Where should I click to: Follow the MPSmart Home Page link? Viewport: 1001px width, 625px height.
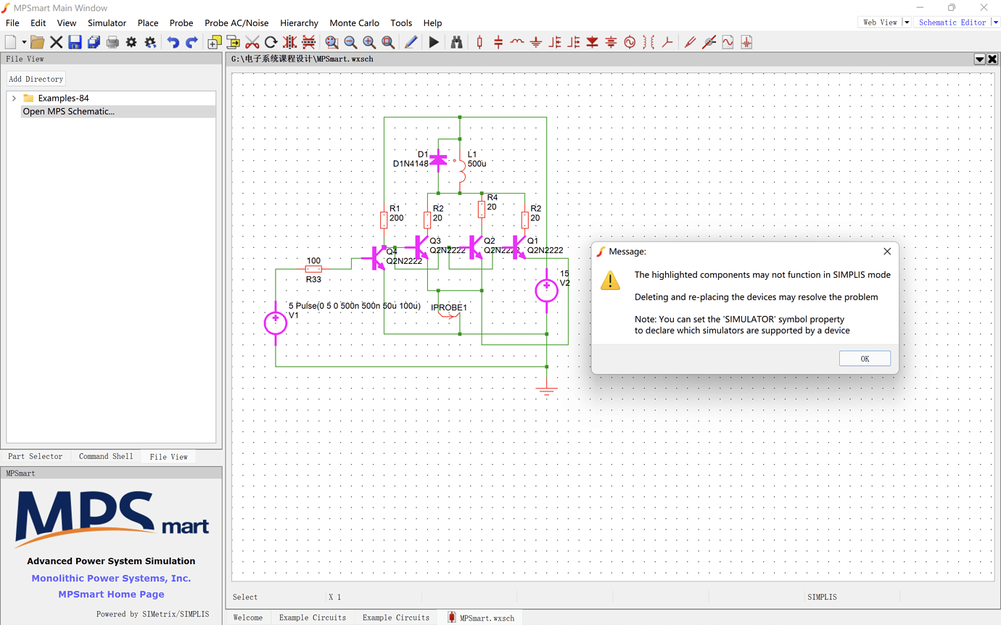coord(111,595)
